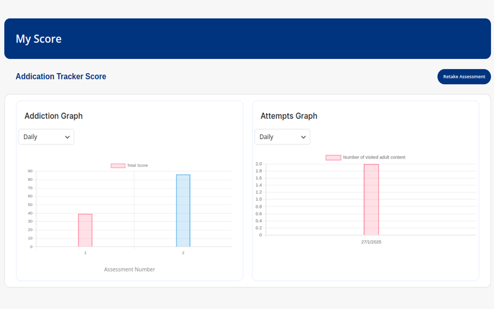The image size is (494, 309).
Task: Toggle the visited adult content legend swatch
Action: (333, 158)
